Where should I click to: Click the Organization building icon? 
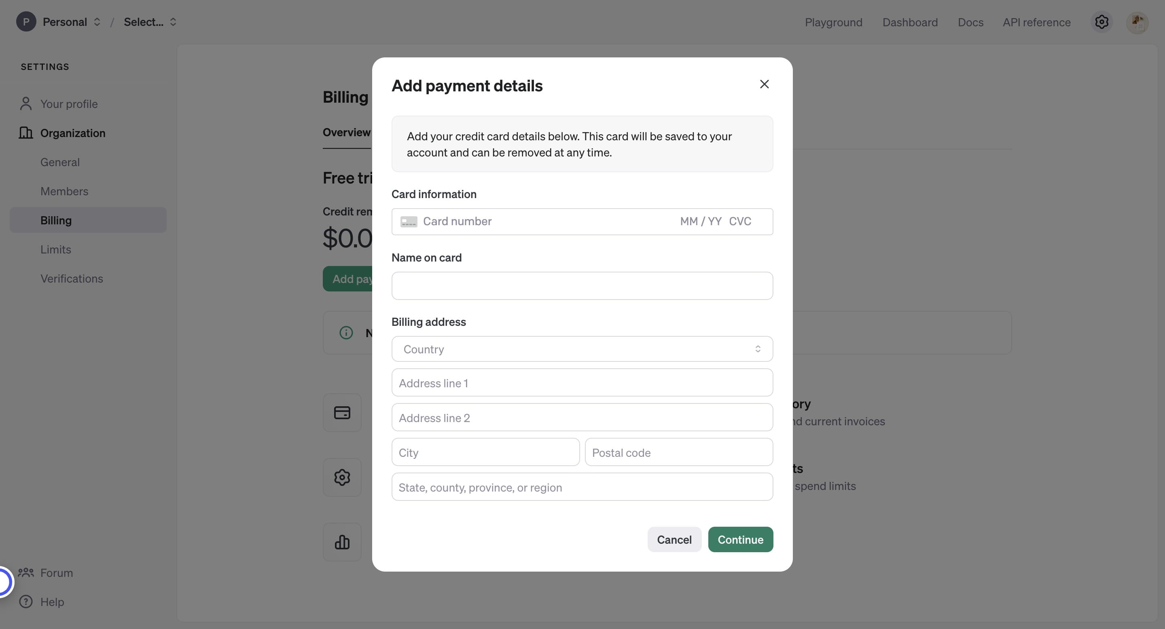click(x=25, y=133)
